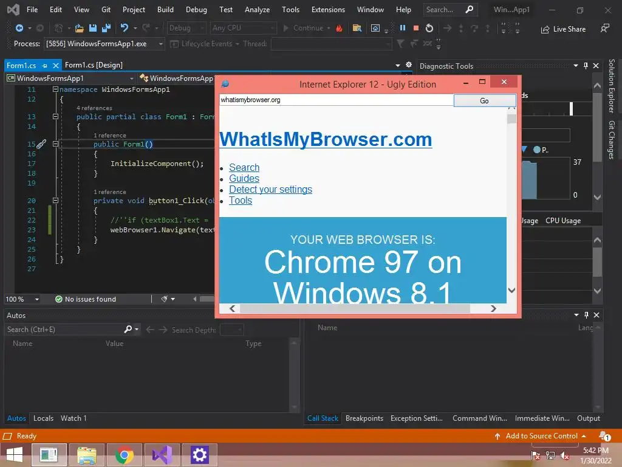This screenshot has height=467, width=622.
Task: Click the whatismybrowser.org address text box
Action: pyautogui.click(x=337, y=100)
